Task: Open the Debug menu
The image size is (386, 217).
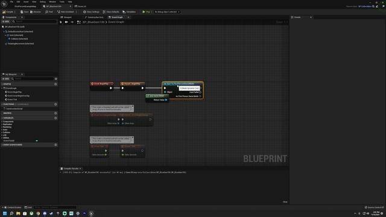Action: [43, 2]
